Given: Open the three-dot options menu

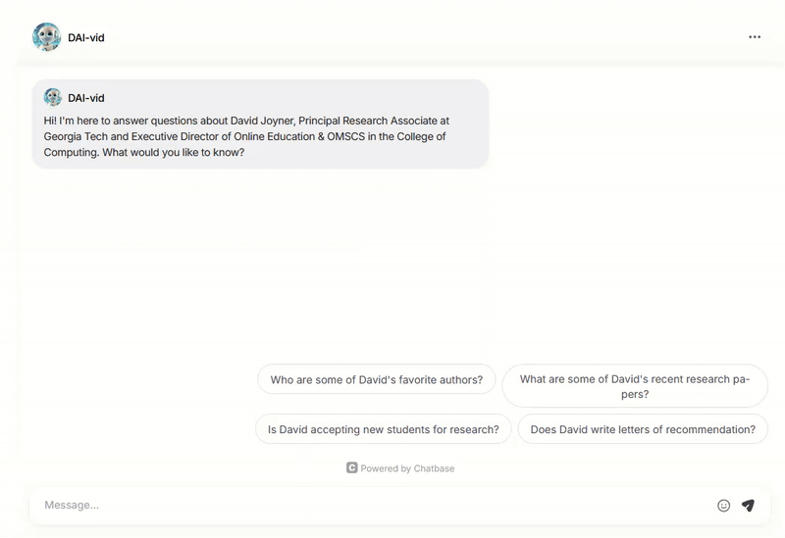Looking at the screenshot, I should pos(754,37).
